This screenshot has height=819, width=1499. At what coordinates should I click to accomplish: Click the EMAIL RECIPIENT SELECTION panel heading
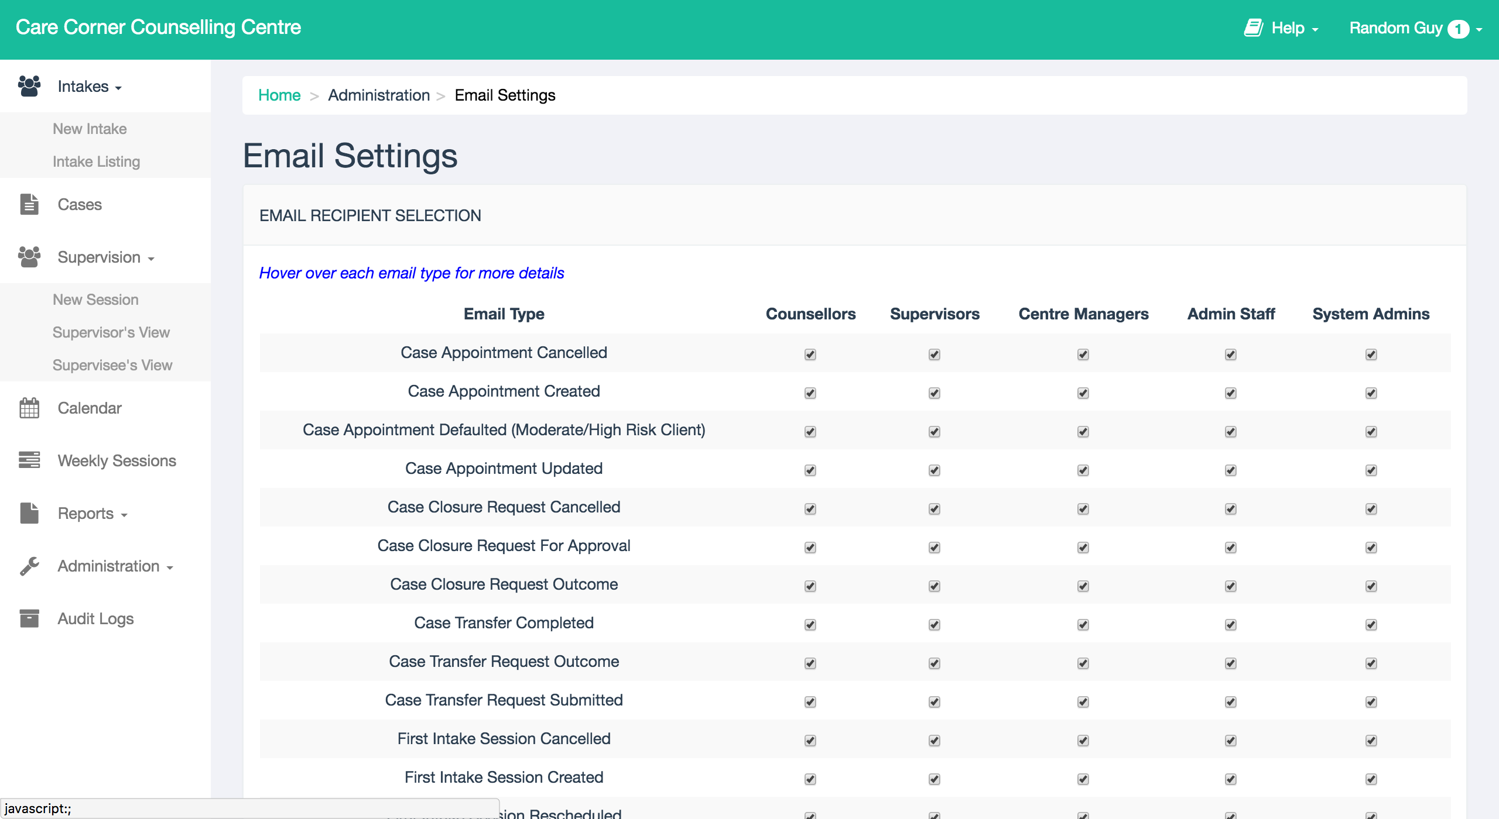pyautogui.click(x=370, y=216)
